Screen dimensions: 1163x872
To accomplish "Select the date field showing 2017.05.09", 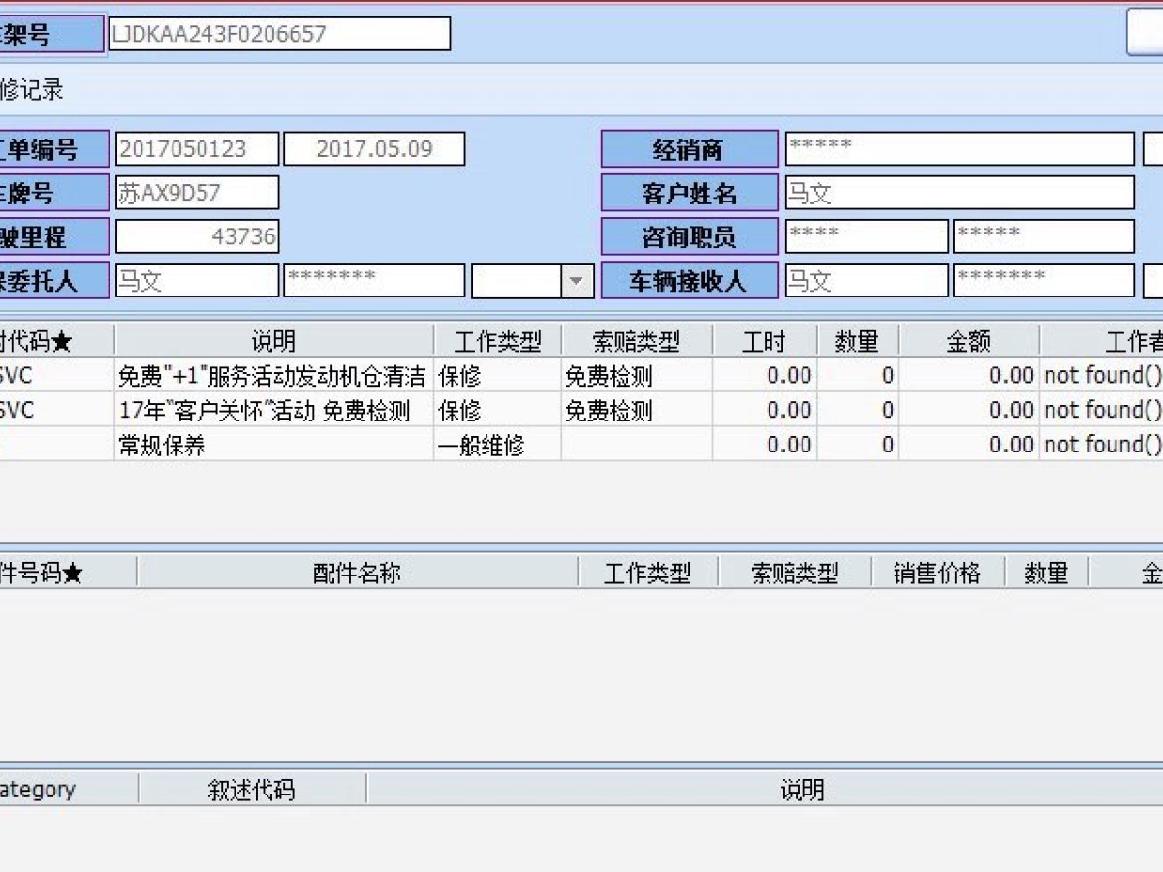I will [x=374, y=149].
